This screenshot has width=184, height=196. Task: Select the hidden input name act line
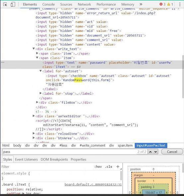(72, 22)
